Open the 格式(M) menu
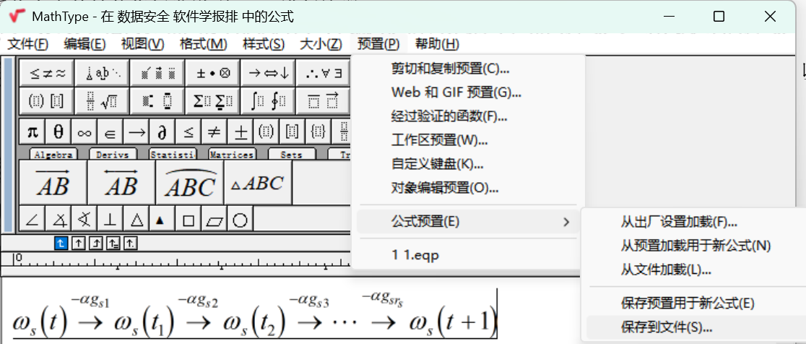Image resolution: width=806 pixels, height=344 pixels. pos(203,44)
